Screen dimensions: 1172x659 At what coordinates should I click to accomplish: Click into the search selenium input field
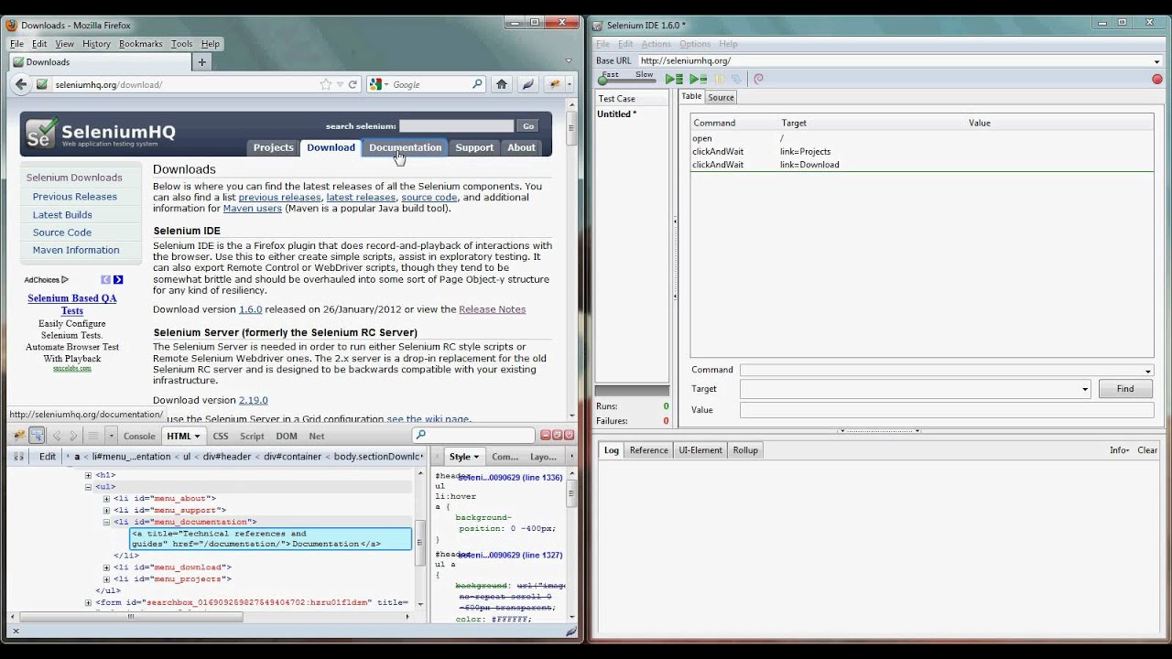pos(456,126)
